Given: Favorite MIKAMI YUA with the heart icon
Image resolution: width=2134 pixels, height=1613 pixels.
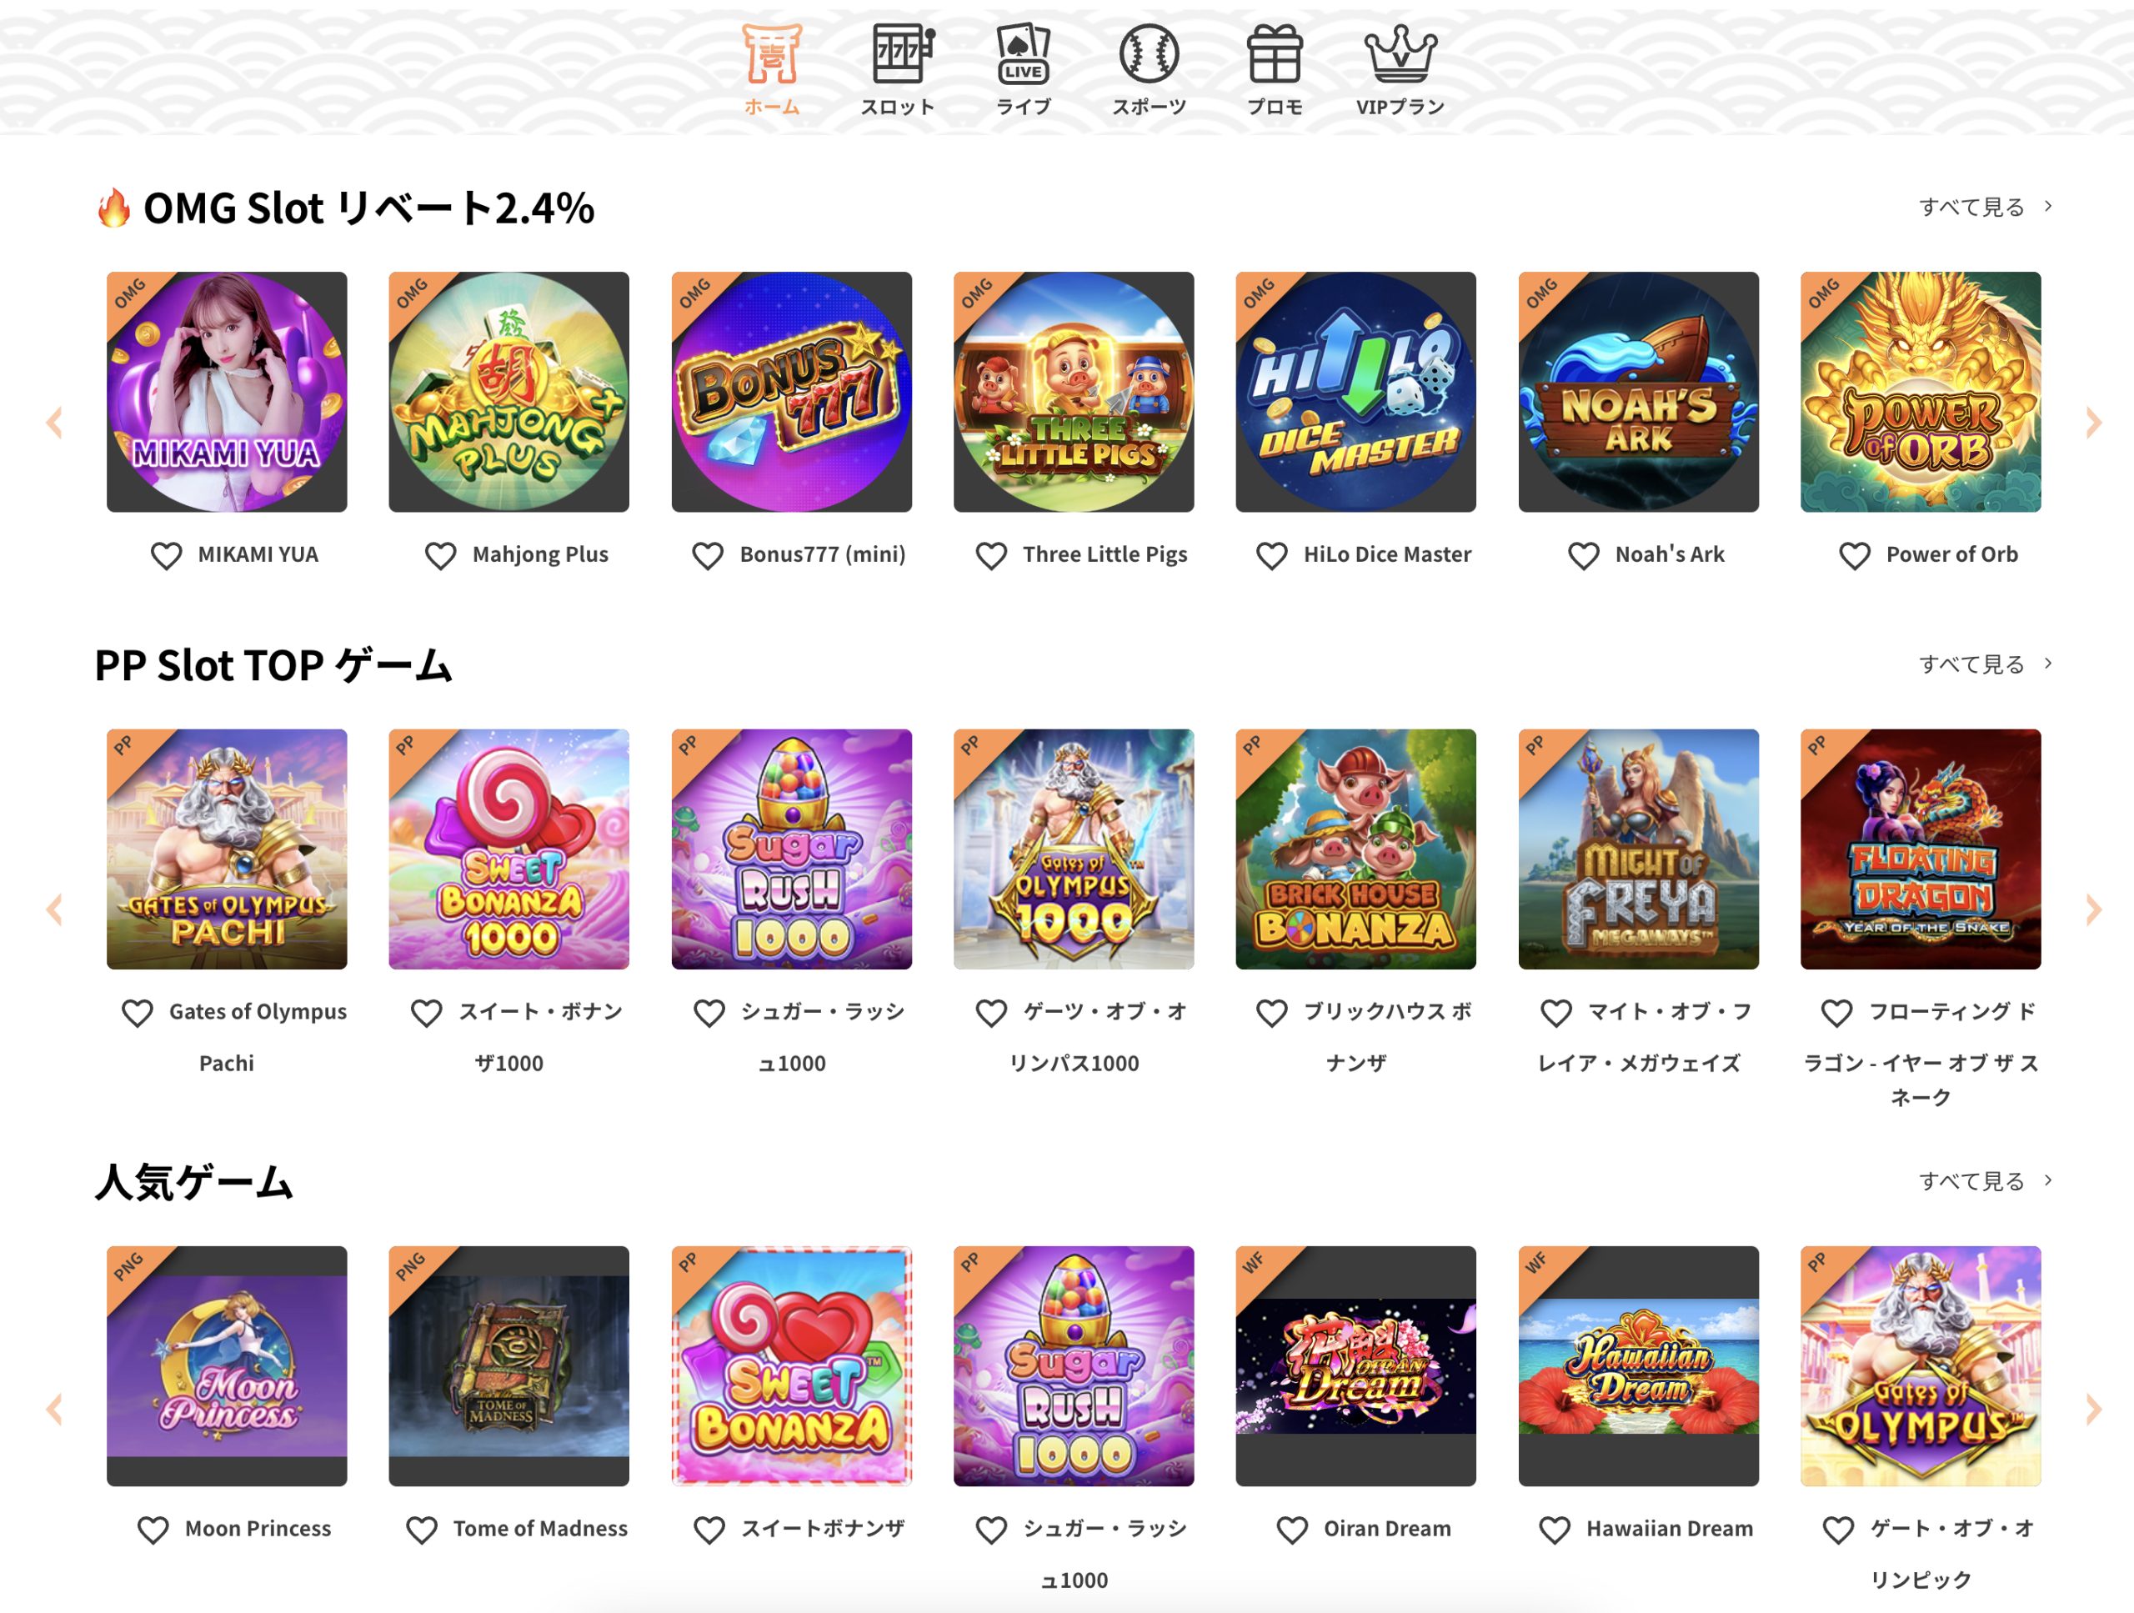Looking at the screenshot, I should 166,556.
